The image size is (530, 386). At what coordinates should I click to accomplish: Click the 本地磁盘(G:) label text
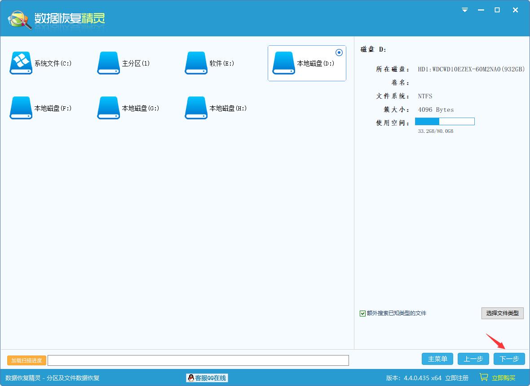click(x=140, y=108)
